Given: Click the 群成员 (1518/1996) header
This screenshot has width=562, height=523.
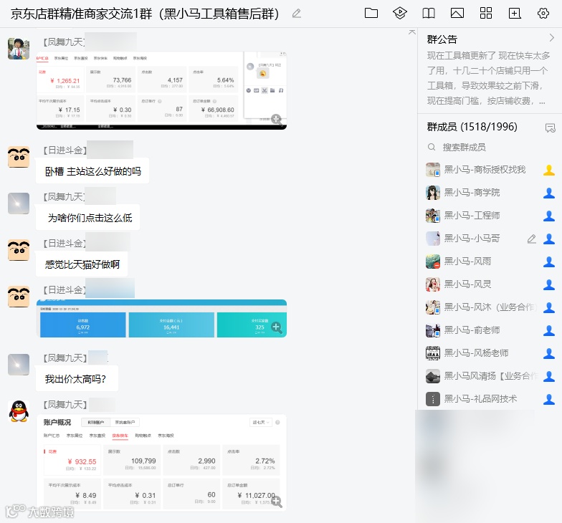Looking at the screenshot, I should click(x=472, y=127).
